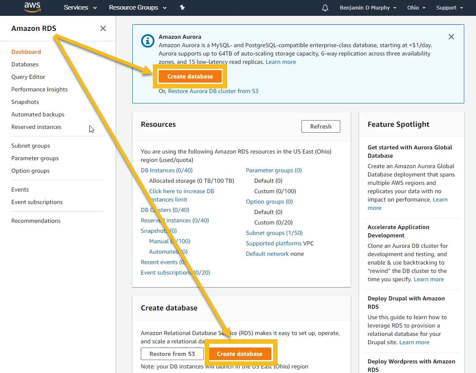The height and width of the screenshot is (373, 476).
Task: Follow Learn more link in Aurora banner
Action: pos(281,62)
